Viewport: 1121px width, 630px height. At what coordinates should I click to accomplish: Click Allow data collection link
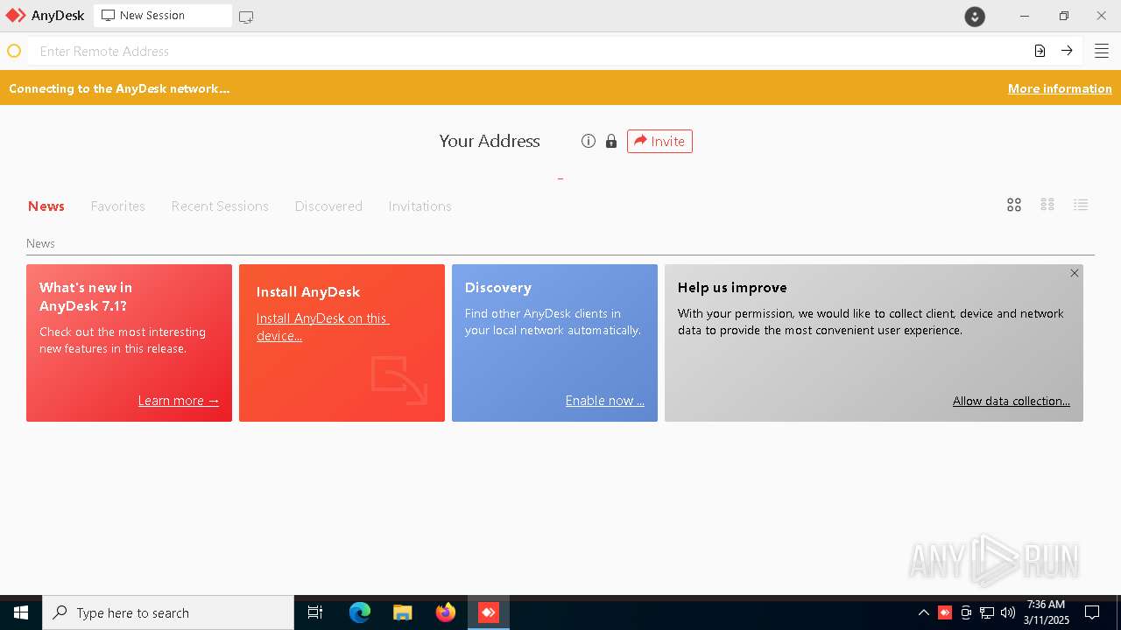[1012, 401]
